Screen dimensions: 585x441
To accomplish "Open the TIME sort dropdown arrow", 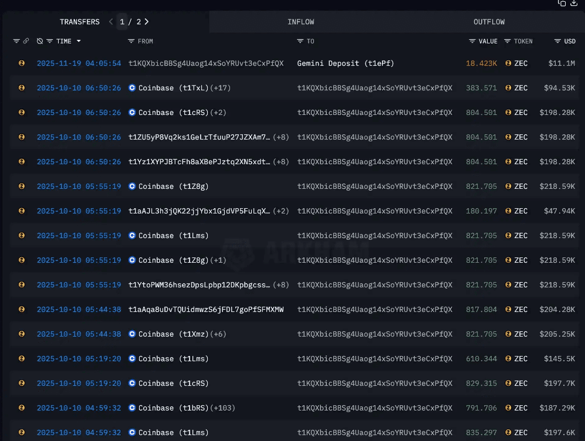I will (x=79, y=41).
